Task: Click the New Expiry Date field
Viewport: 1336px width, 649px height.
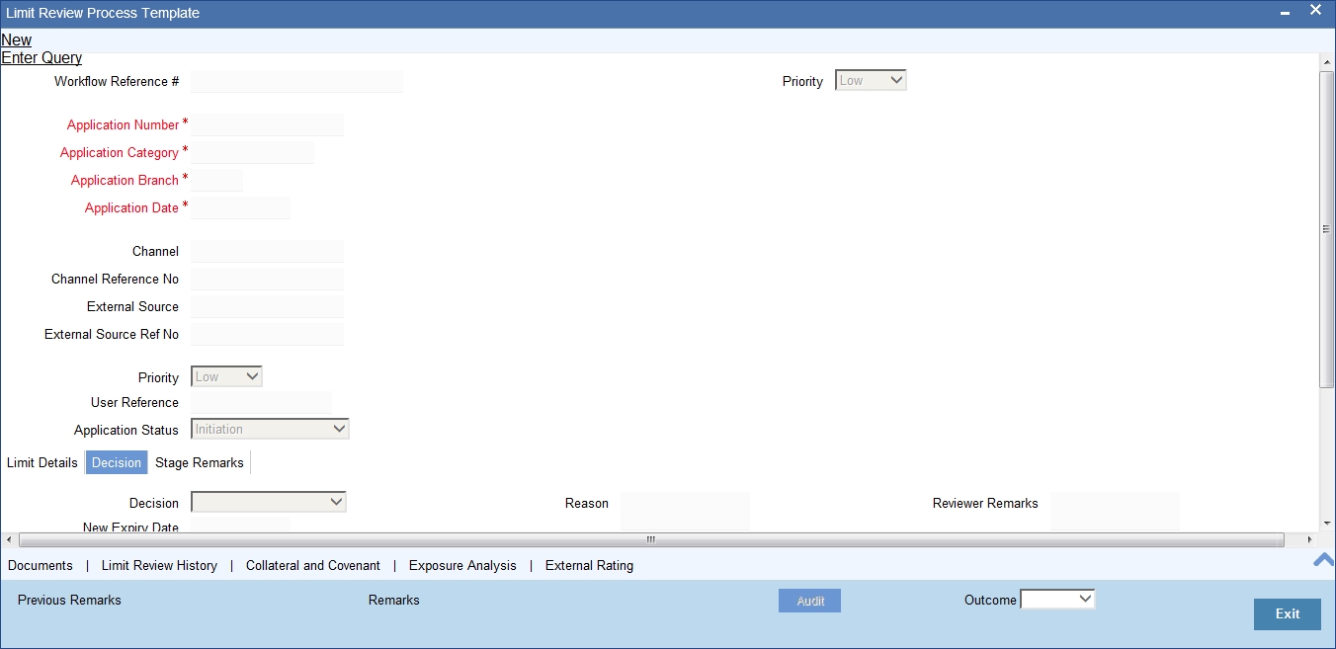Action: [x=240, y=525]
